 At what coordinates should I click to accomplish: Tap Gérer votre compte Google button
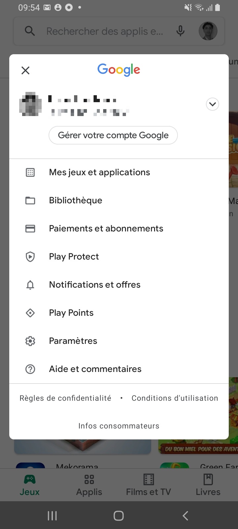pyautogui.click(x=113, y=135)
